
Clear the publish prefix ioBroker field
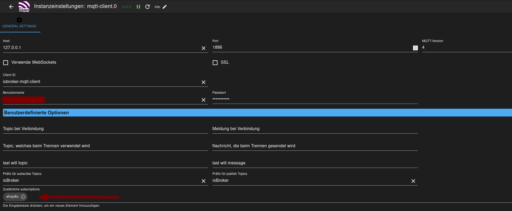coord(413,181)
